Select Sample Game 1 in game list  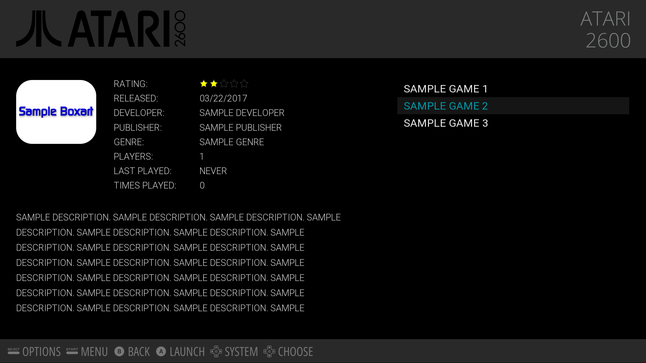click(445, 89)
